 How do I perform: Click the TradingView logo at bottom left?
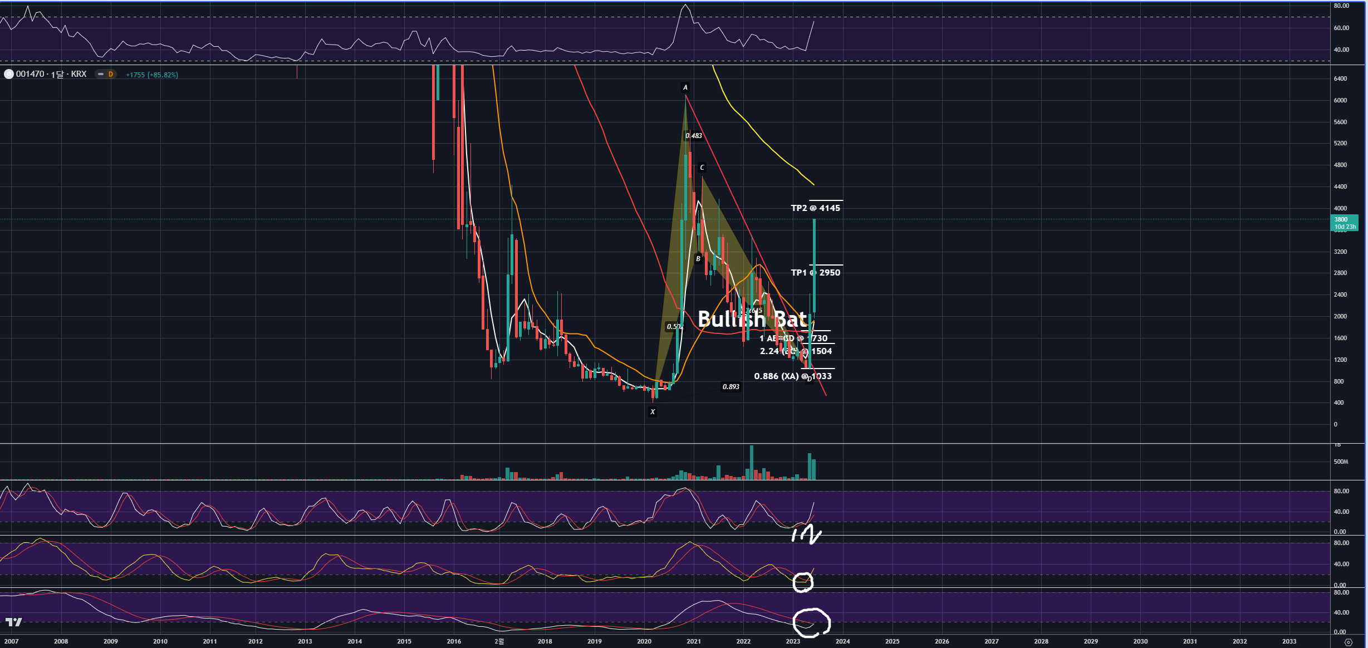(x=14, y=622)
